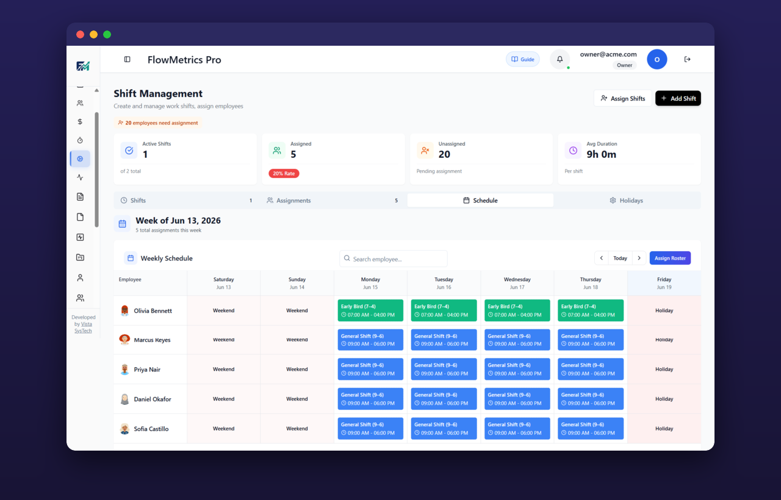Toggle the sidebar panel icon
Viewport: 781px width, 500px height.
(127, 59)
